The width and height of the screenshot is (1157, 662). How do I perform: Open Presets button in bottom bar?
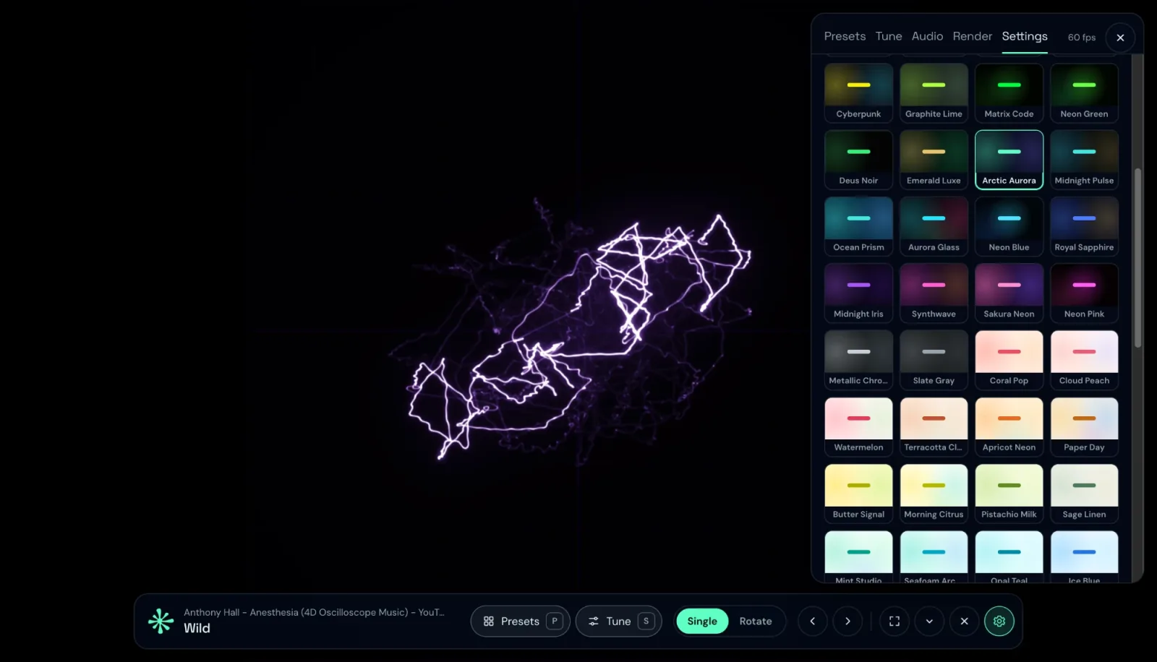[x=520, y=621]
